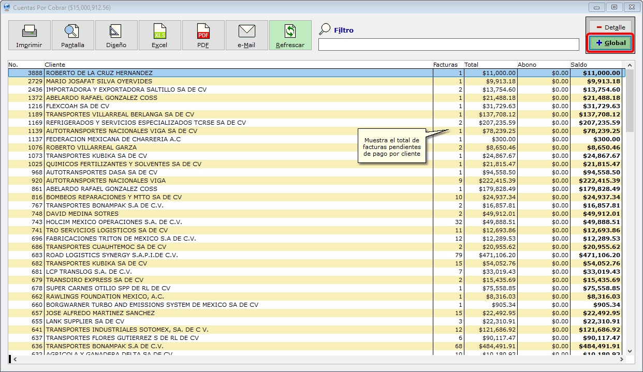Select the ROAD LOGISTICS SYNERGY row

(112, 255)
